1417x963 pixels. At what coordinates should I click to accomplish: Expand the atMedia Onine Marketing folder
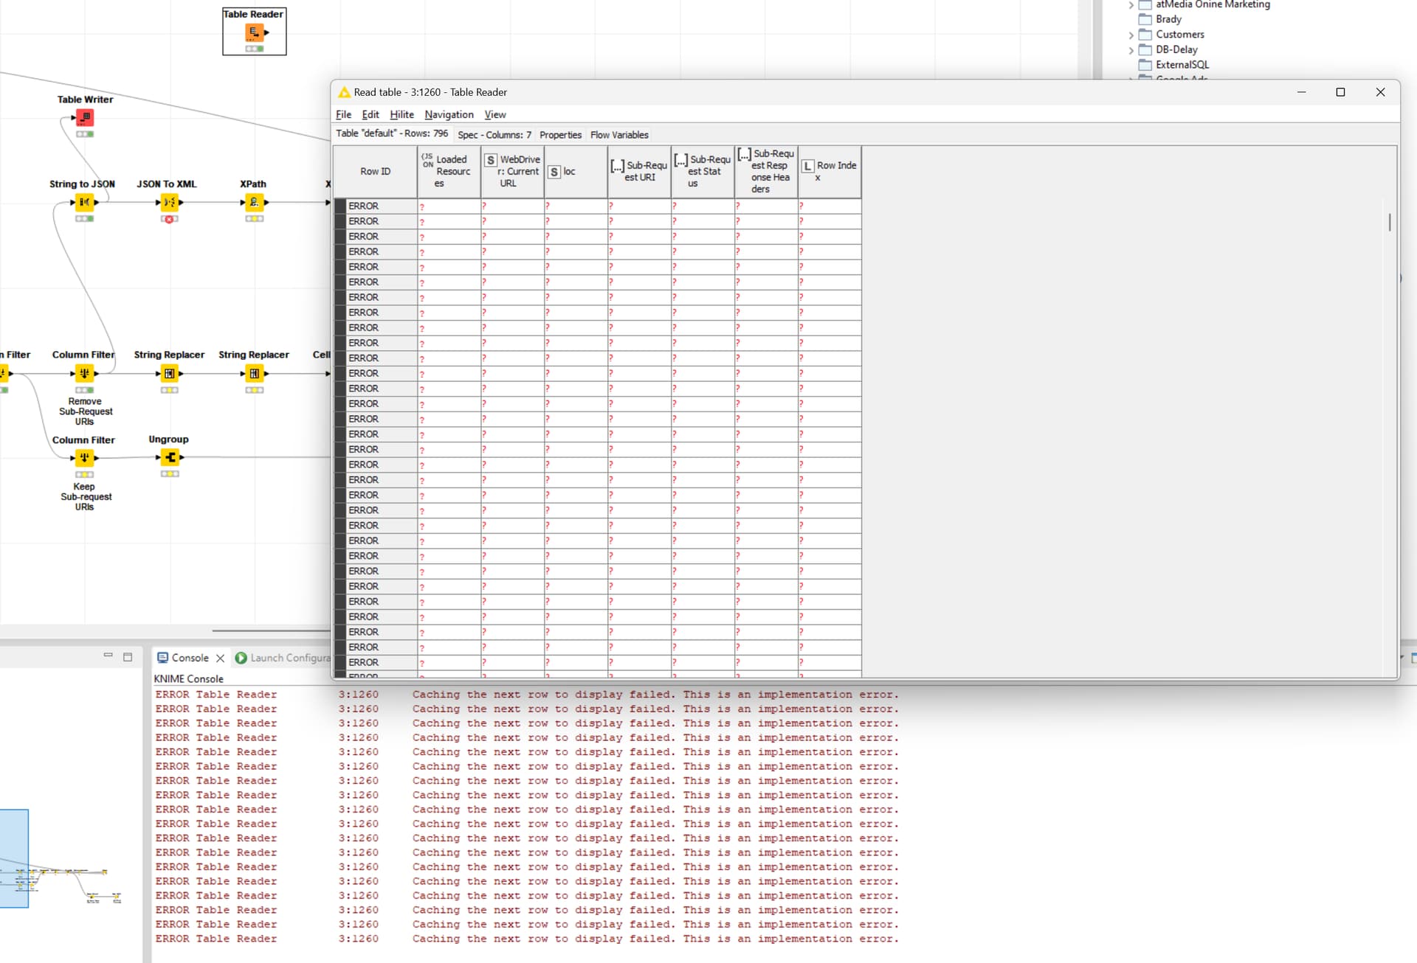tap(1131, 5)
